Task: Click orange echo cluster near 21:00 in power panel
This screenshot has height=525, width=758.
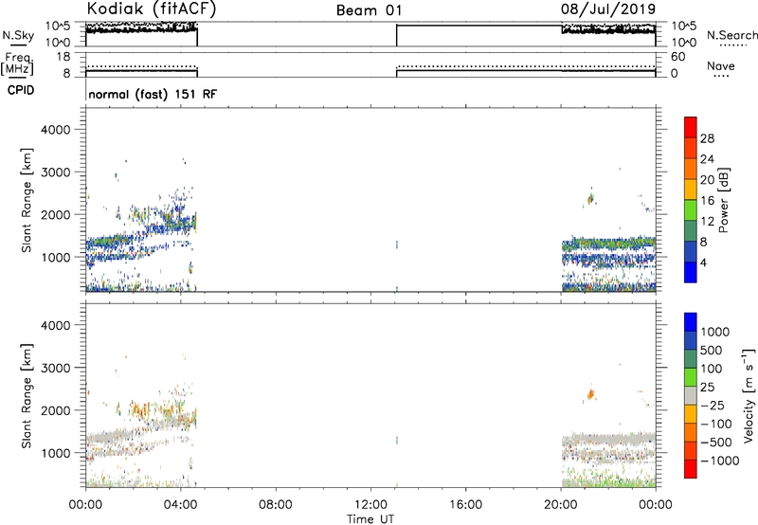Action: 590,198
